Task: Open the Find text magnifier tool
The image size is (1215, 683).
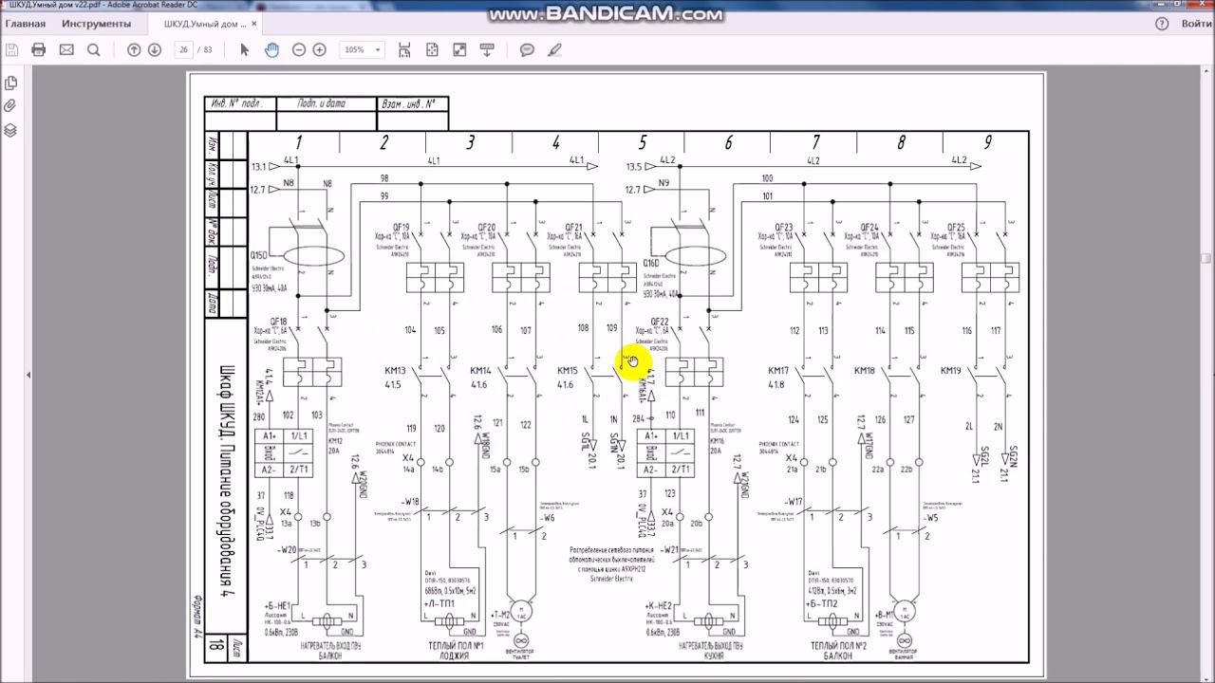Action: pos(94,49)
